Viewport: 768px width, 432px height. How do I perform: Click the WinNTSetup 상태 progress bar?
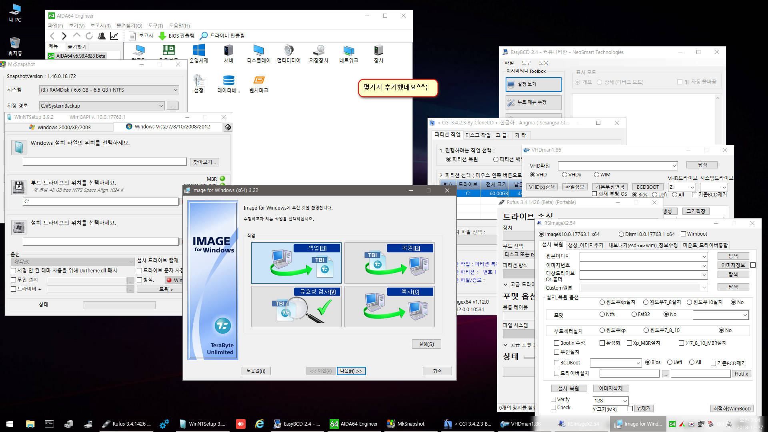click(119, 305)
